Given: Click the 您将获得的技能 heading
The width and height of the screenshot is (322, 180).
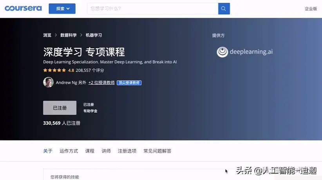Looking at the screenshot, I should (x=65, y=177).
